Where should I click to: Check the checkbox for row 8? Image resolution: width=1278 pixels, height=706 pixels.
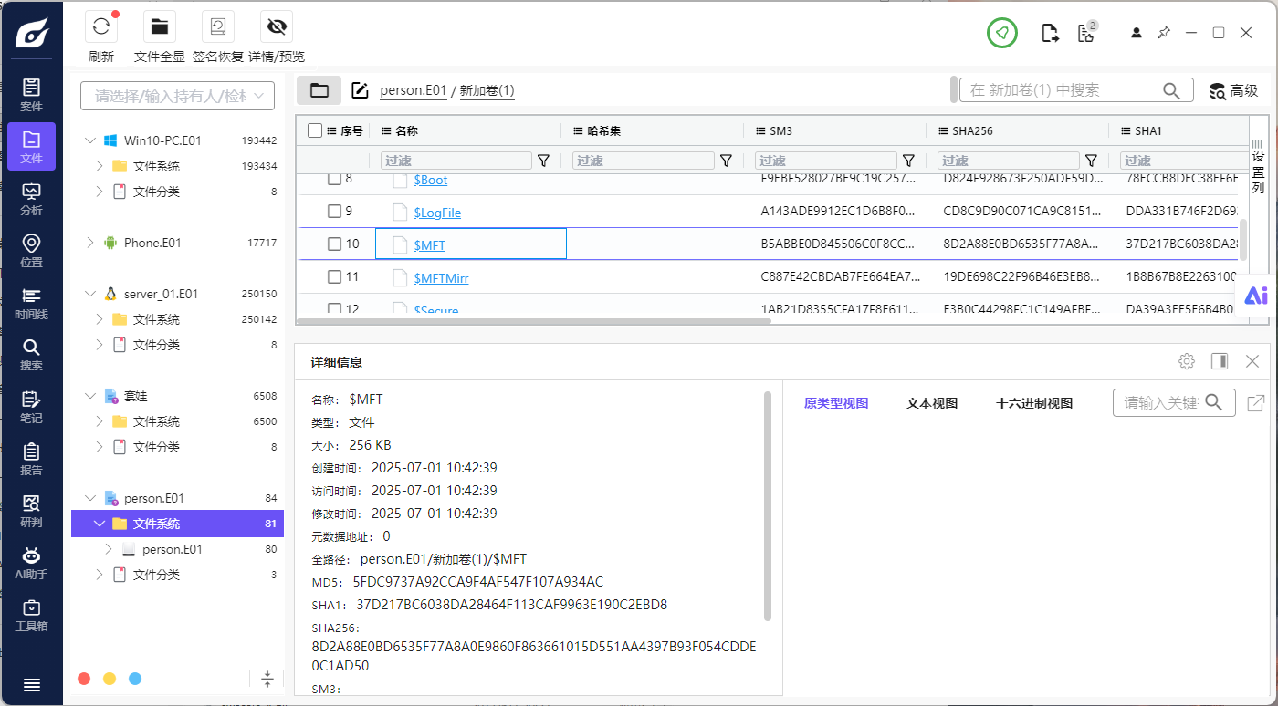(x=335, y=180)
